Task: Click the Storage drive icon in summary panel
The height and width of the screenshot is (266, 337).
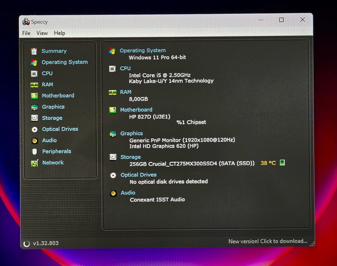Action: coord(113,157)
